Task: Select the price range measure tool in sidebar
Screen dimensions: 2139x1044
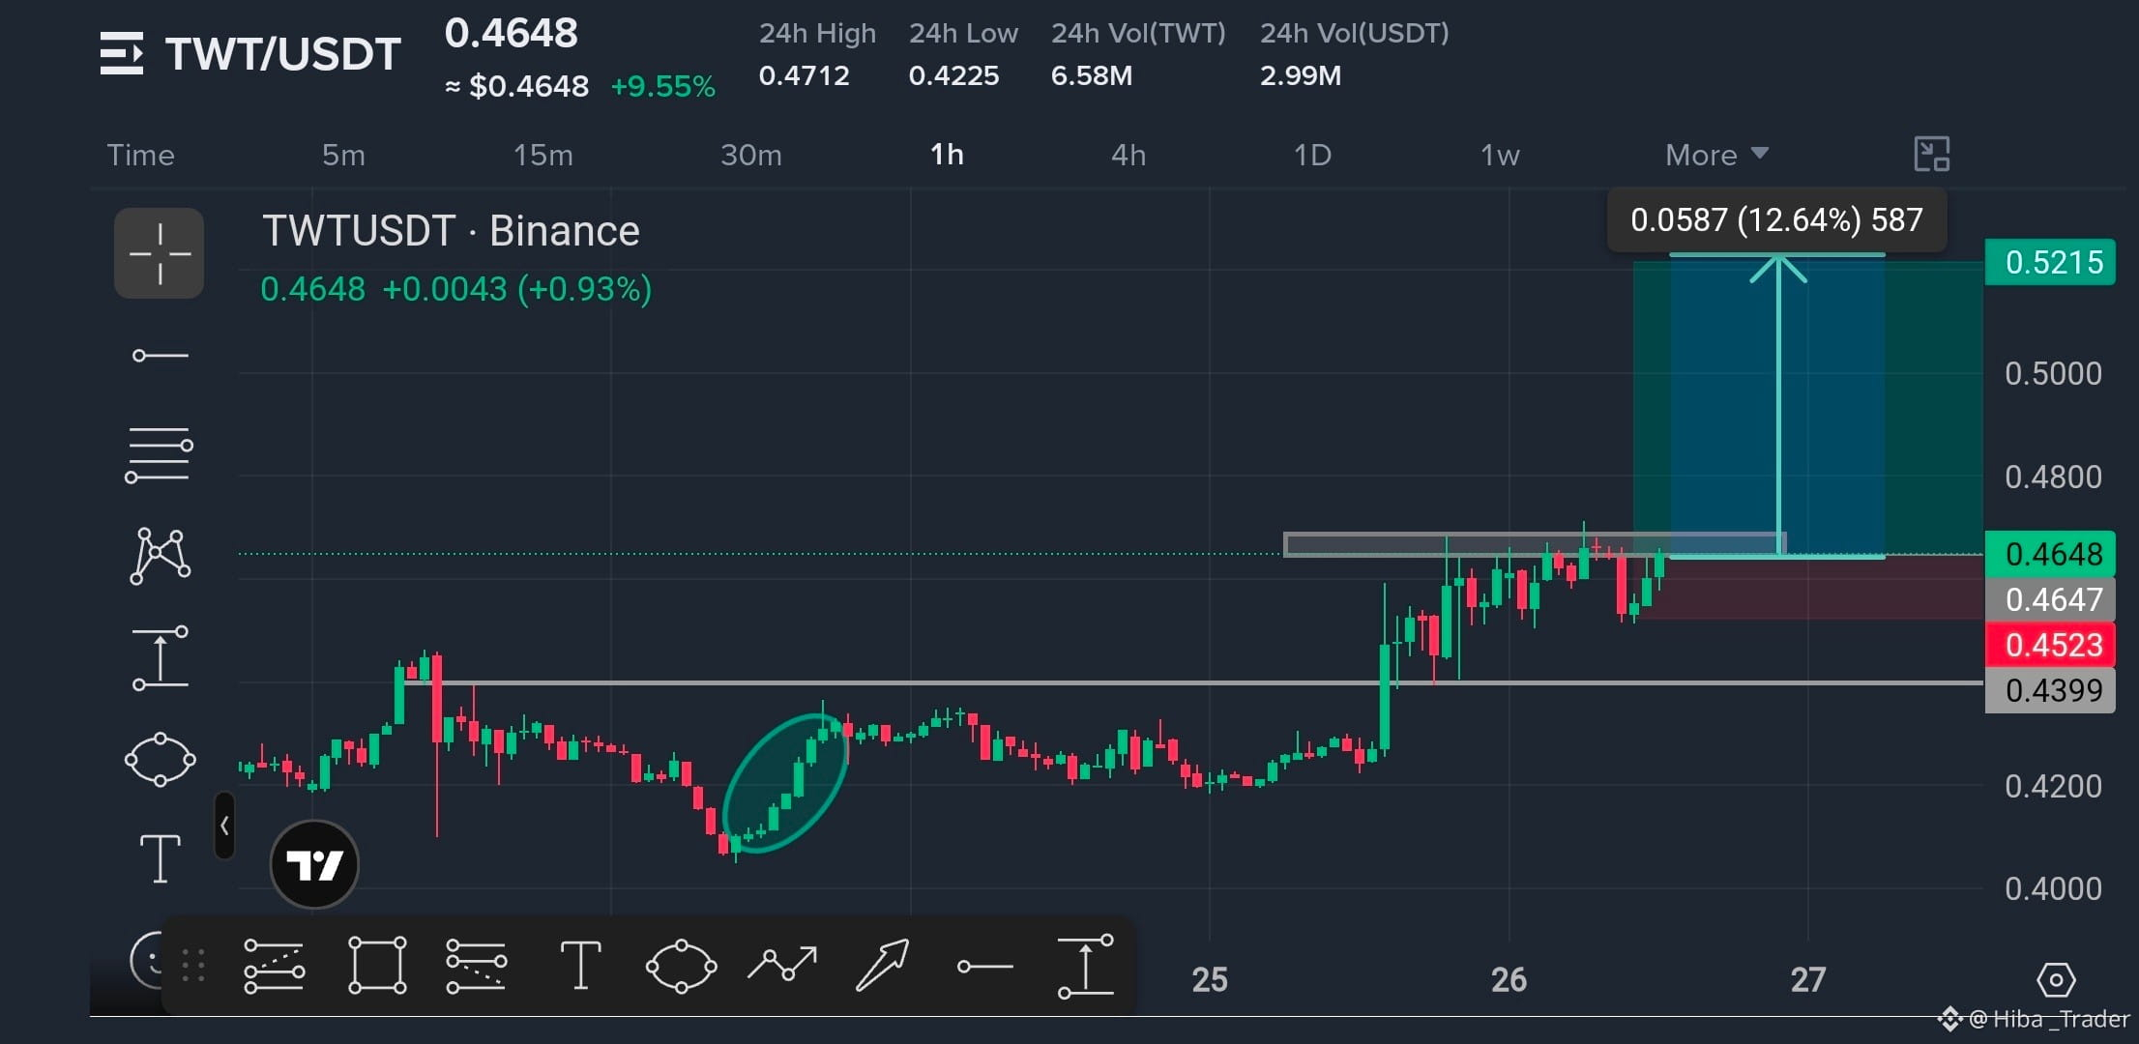Action: [x=161, y=658]
